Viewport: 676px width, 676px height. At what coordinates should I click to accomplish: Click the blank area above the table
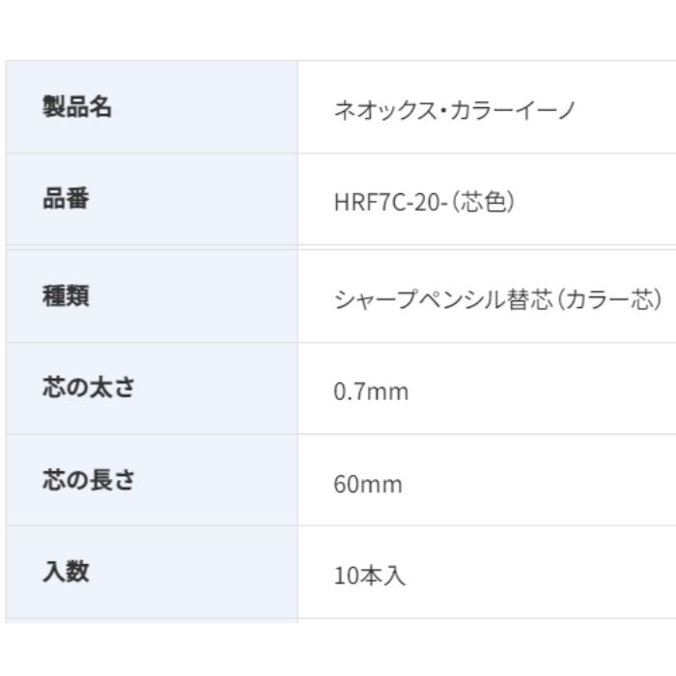pyautogui.click(x=338, y=29)
